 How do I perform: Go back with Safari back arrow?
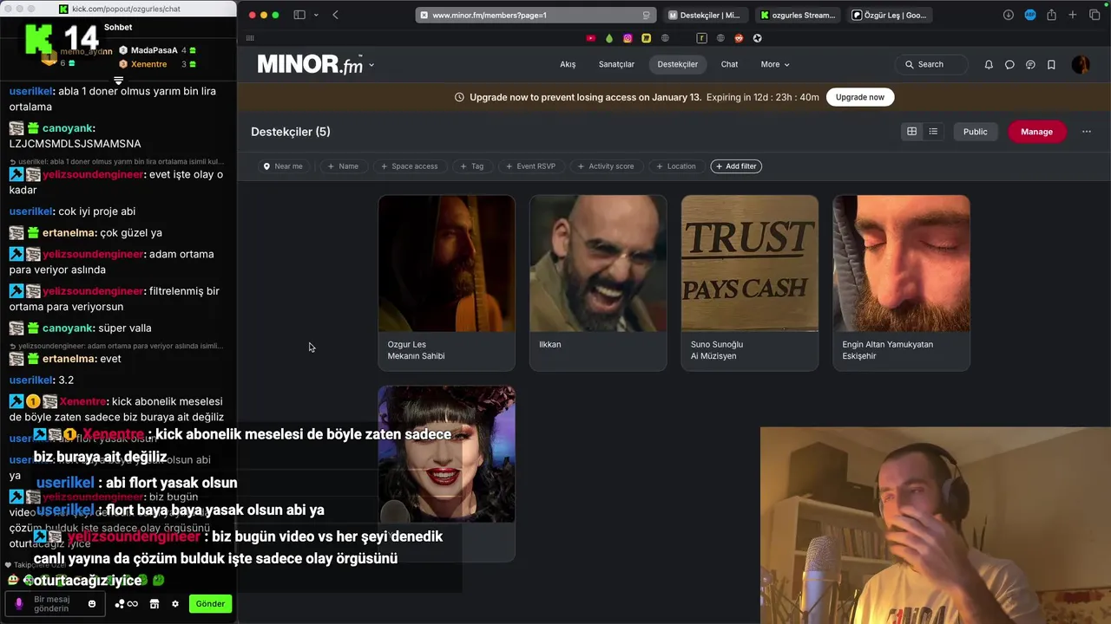(x=335, y=15)
